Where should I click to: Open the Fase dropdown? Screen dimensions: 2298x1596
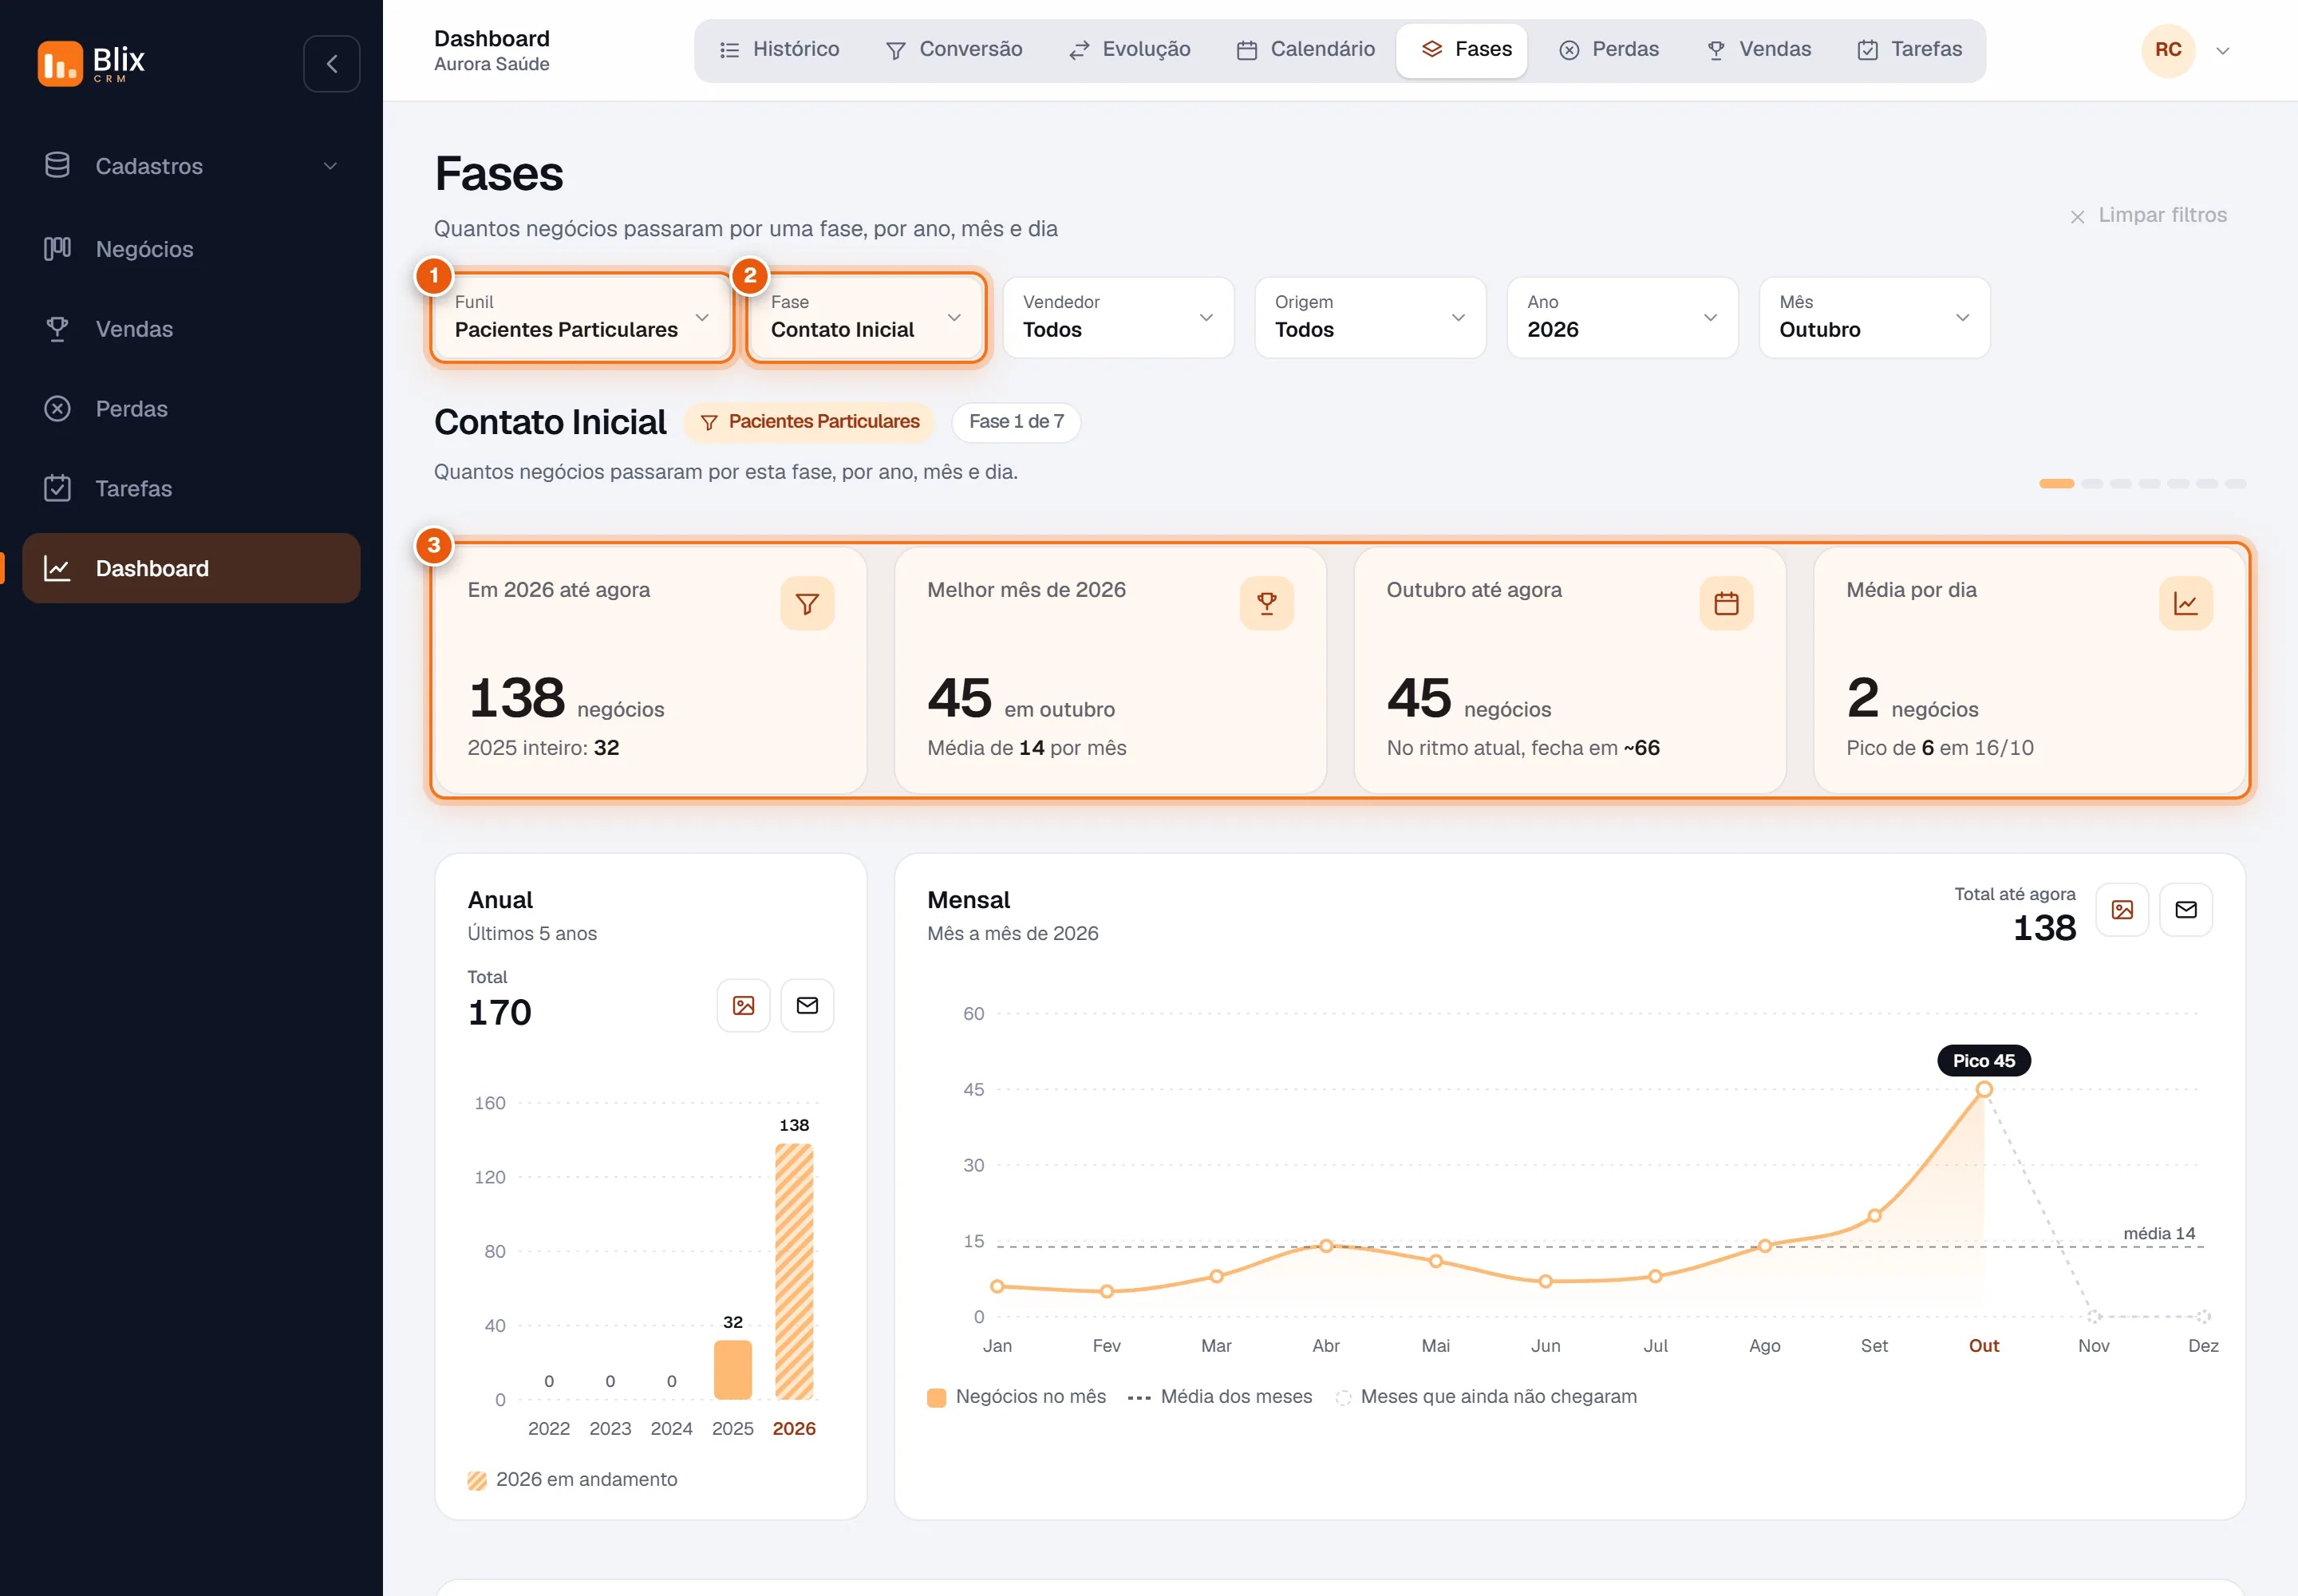click(866, 317)
